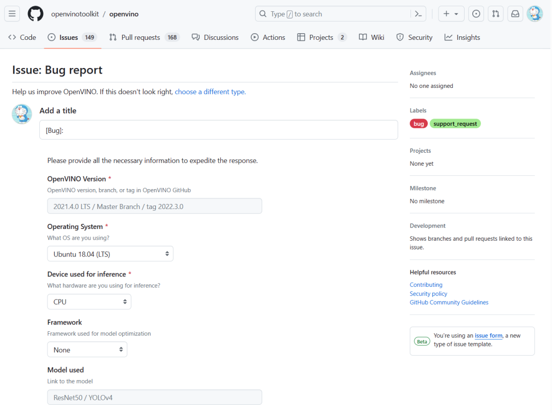Click the create new plus button

click(x=450, y=14)
